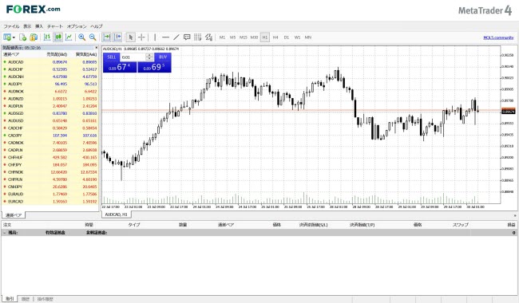Select CHFJPY row in market watch

click(50, 164)
